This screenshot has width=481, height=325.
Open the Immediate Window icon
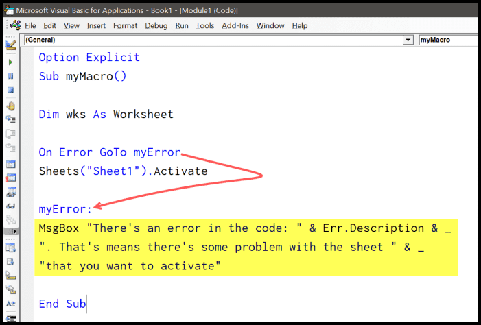pos(11,179)
